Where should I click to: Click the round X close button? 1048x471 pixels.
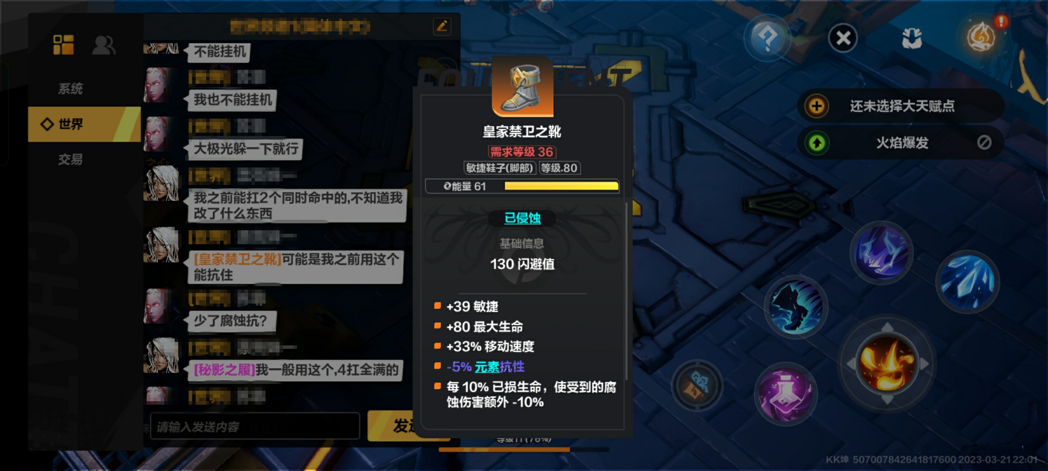[843, 38]
